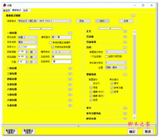This screenshot has width=159, height=137.
Task: Click the 左修饰符 input field
Action: (x=62, y=57)
